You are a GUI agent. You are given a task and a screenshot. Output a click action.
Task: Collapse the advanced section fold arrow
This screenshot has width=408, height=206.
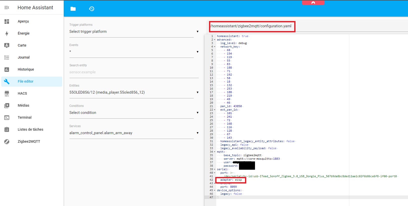pyautogui.click(x=214, y=40)
